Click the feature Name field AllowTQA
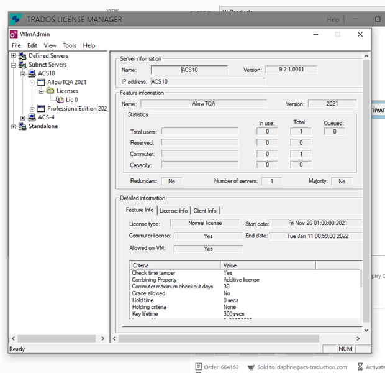 tap(204, 104)
